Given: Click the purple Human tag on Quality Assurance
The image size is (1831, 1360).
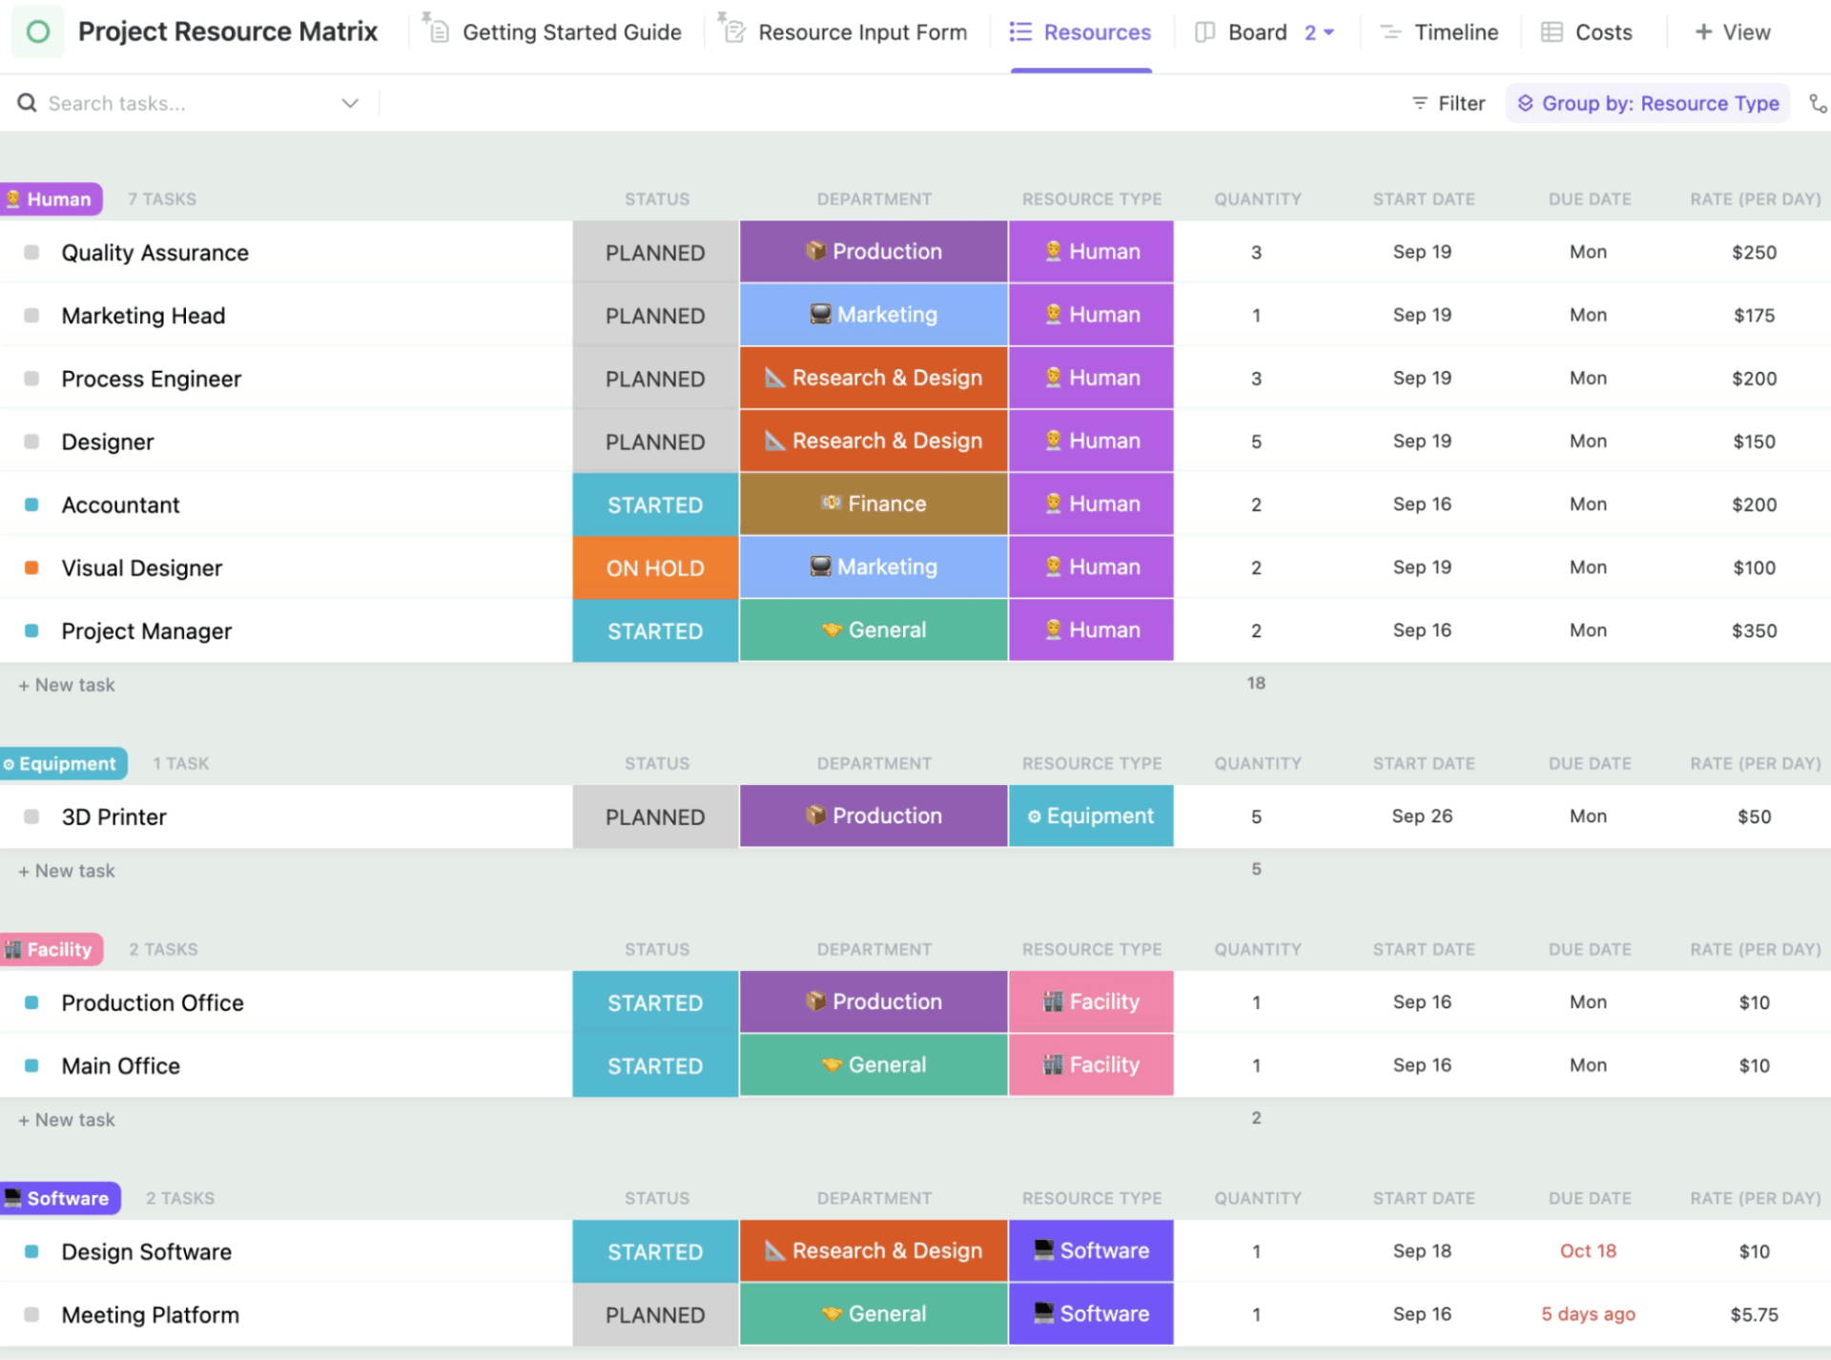Looking at the screenshot, I should [x=1090, y=251].
